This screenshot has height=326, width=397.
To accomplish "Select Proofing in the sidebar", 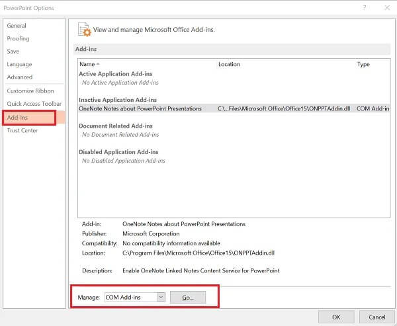I will point(18,38).
